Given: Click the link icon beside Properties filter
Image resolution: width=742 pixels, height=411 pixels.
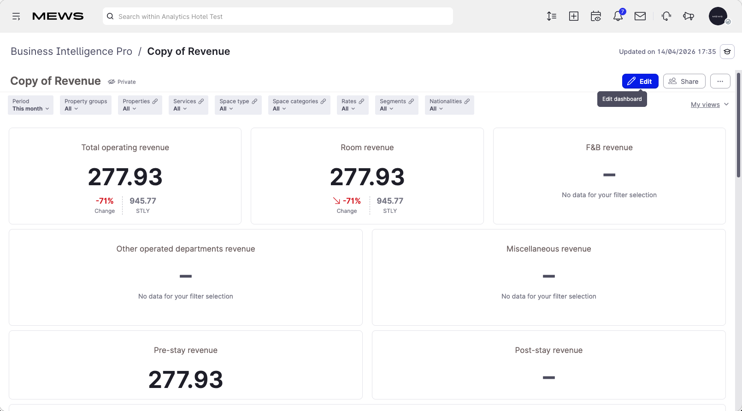Looking at the screenshot, I should pos(155,101).
